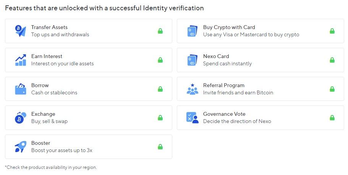Click the Buy Crypto with Card icon

coord(192,31)
